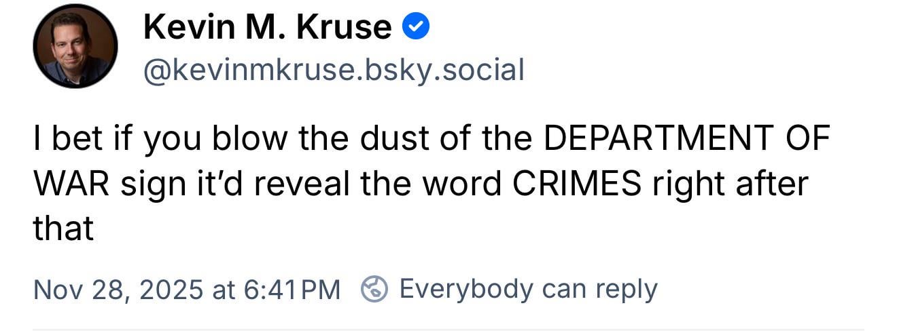Click the @kevinmkruse.bsky.social handle
The height and width of the screenshot is (333, 897).
(x=333, y=70)
